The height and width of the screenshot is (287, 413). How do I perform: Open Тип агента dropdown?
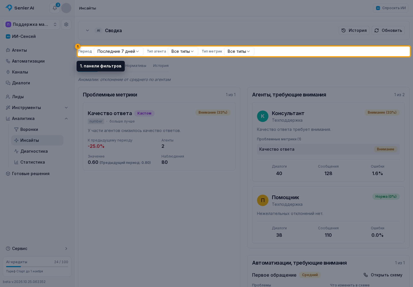(x=183, y=51)
